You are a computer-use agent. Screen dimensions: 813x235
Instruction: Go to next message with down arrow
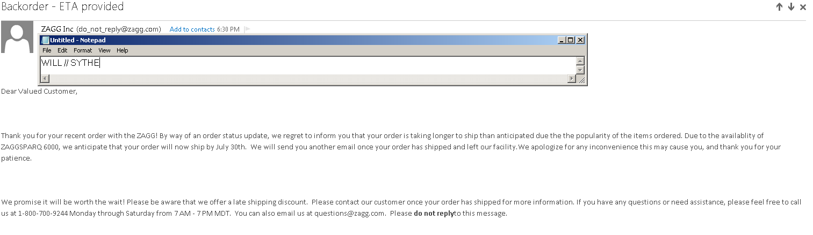[791, 7]
